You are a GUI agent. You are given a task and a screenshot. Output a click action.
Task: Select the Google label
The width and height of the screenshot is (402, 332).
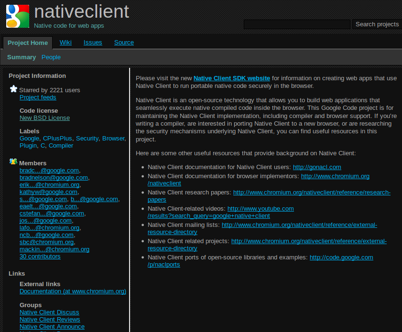coord(30,139)
